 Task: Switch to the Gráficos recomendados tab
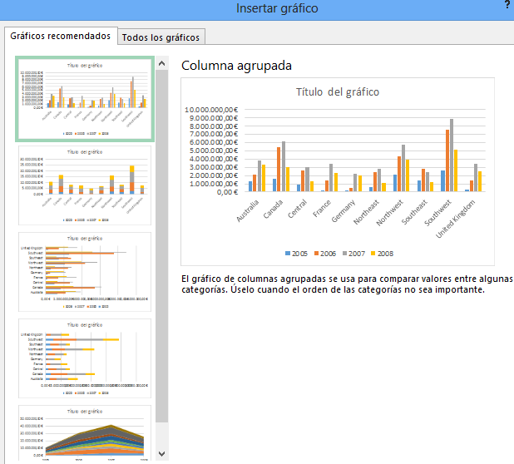click(x=60, y=37)
